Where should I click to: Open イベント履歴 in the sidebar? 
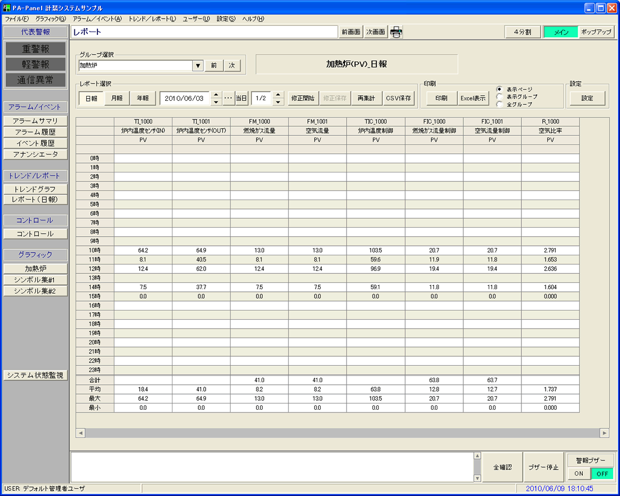36,143
